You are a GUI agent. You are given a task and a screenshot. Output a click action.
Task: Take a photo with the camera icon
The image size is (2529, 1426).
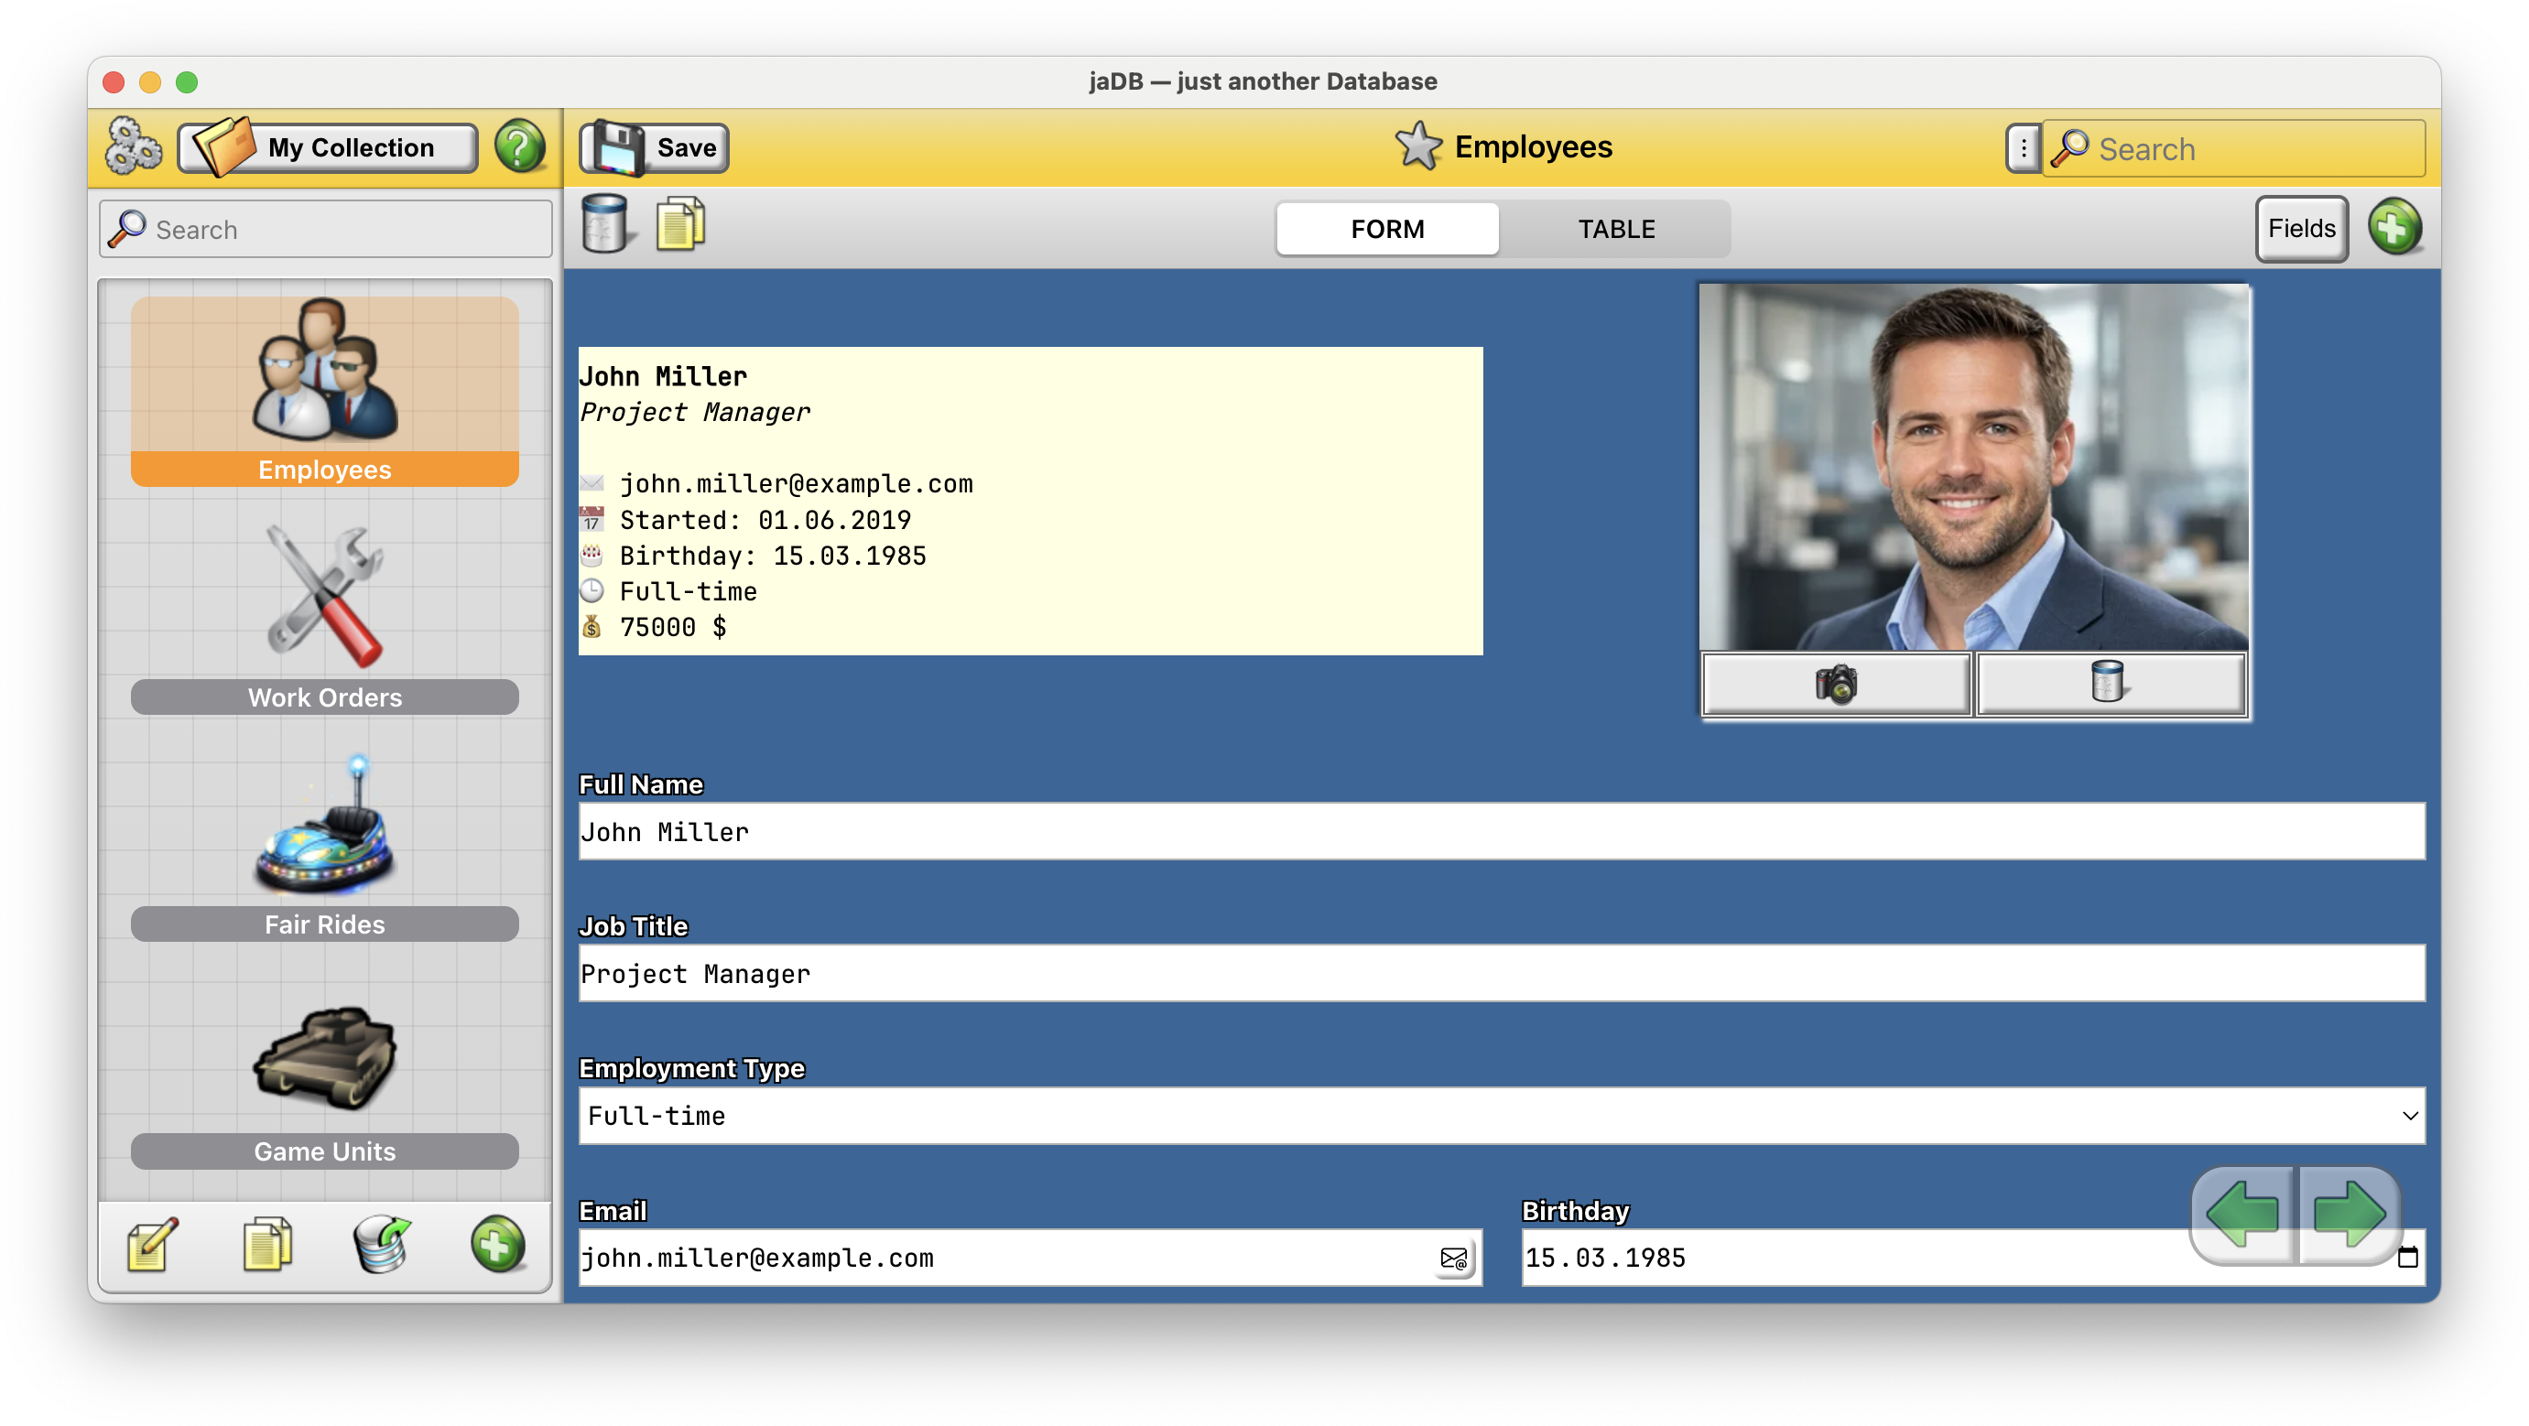coord(1836,684)
